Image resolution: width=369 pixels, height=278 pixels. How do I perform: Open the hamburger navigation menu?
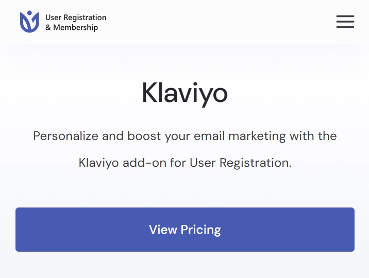point(345,22)
